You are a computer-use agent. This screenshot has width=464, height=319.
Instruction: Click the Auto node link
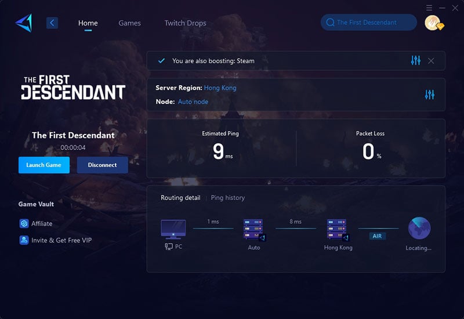coord(193,102)
